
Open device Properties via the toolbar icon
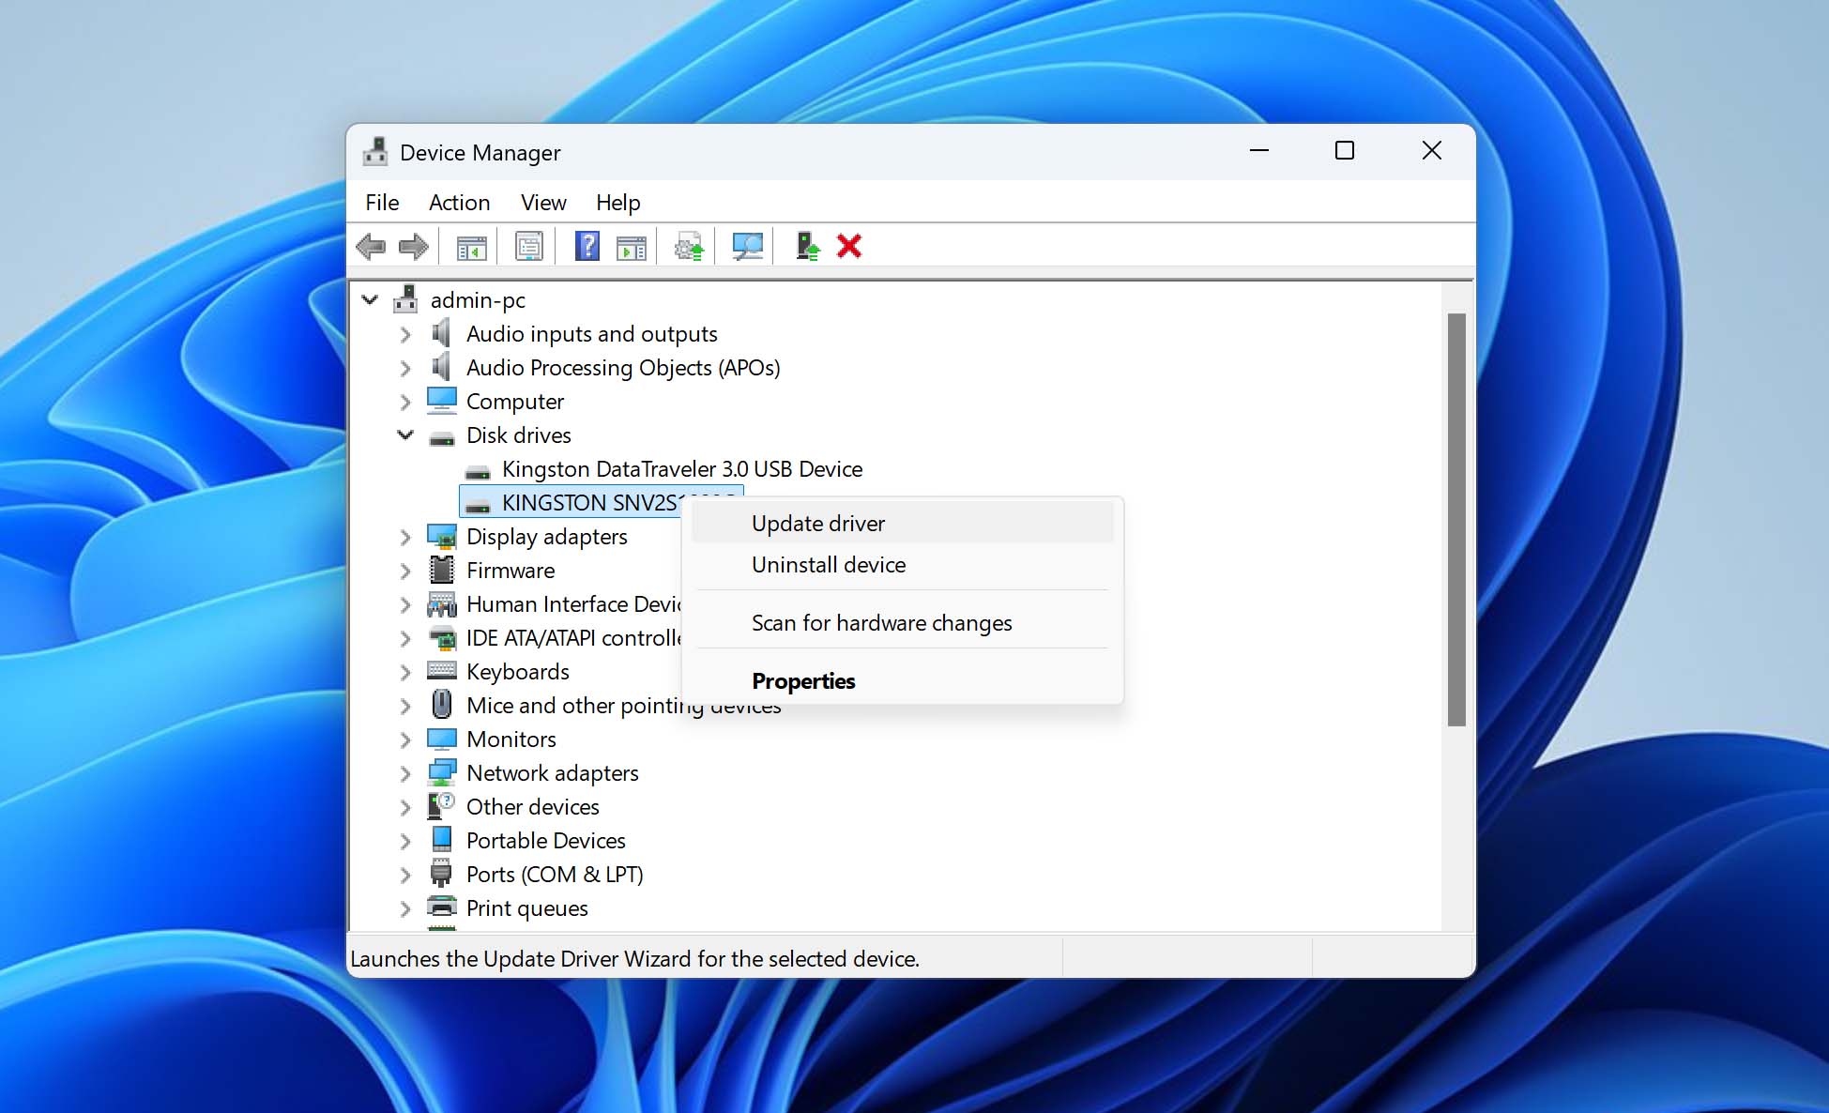point(528,246)
